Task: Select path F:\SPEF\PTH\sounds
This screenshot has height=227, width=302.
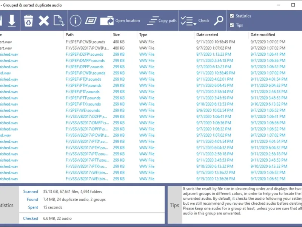Action: pyautogui.click(x=83, y=86)
